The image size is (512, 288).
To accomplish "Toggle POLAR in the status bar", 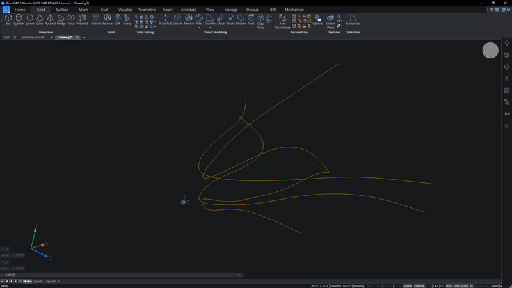I will pos(397,286).
